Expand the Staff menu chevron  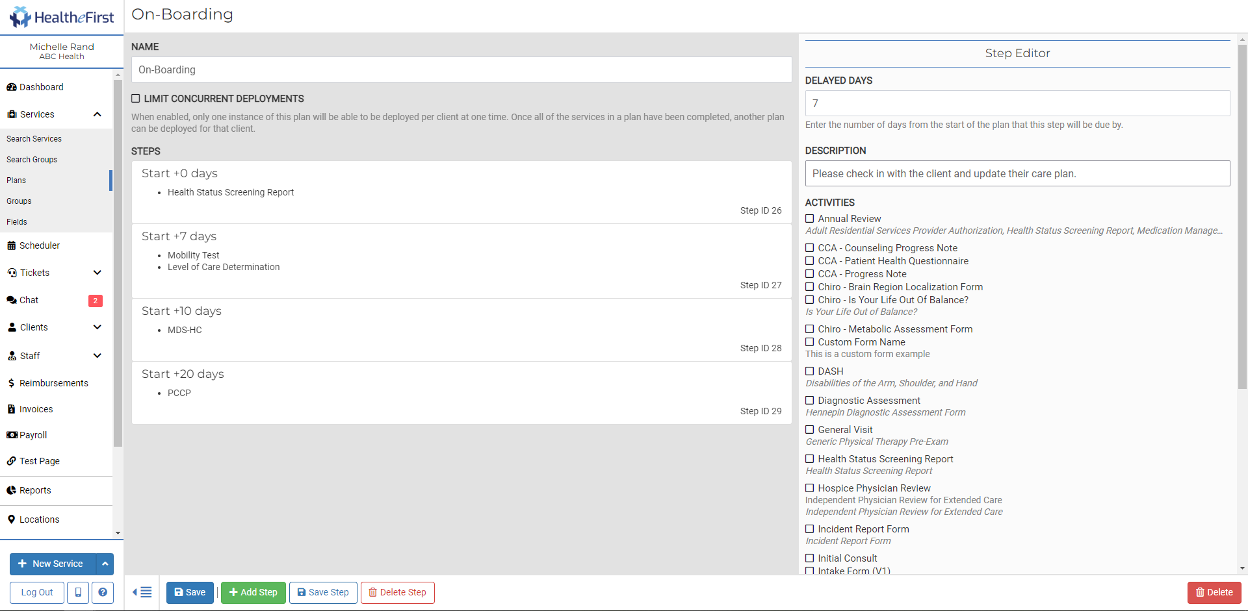point(97,356)
